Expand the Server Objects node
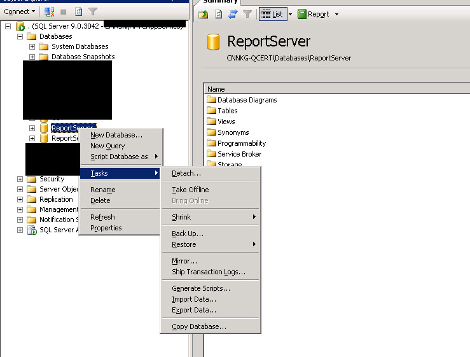This screenshot has height=357, width=470. pos(20,189)
